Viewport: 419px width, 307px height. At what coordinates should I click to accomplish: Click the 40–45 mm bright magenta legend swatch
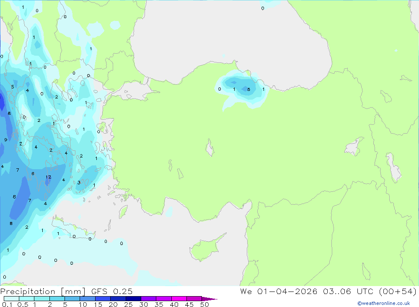[x=179, y=299]
